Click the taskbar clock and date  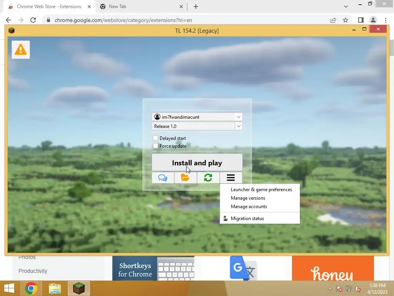pos(377,289)
